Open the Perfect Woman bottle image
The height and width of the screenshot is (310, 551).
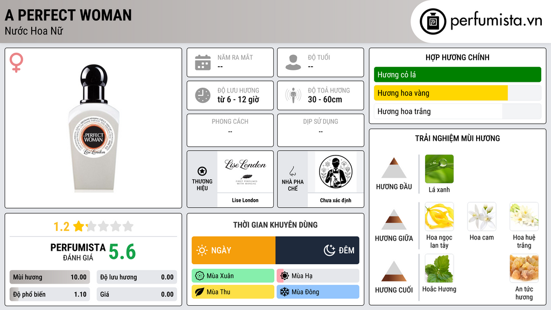click(94, 128)
